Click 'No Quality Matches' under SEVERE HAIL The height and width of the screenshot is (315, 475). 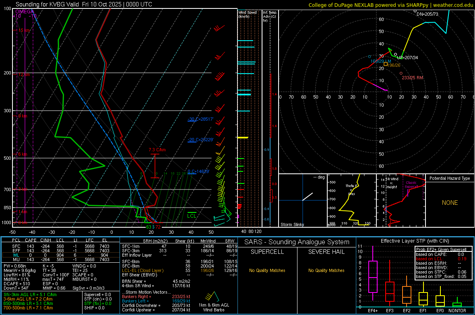326,270
